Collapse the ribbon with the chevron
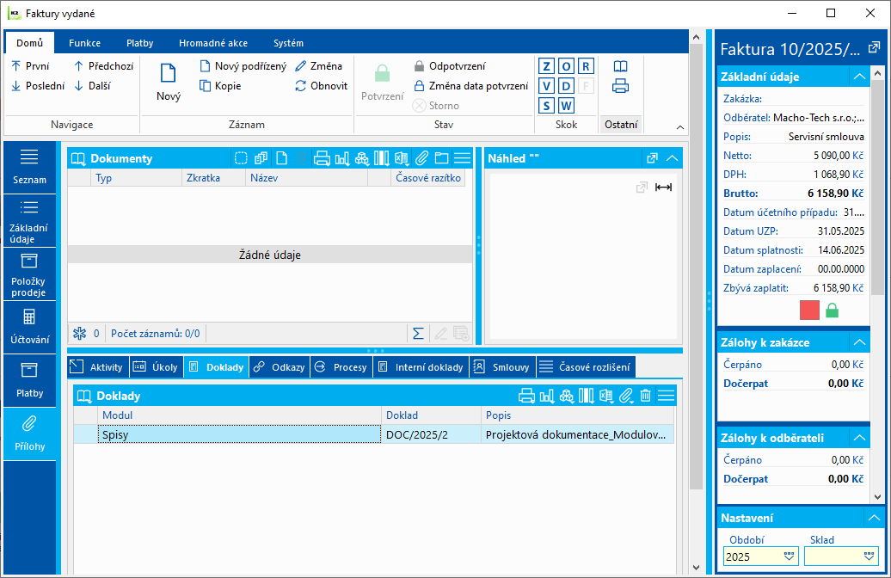Screen dimensions: 891x578 click(680, 127)
